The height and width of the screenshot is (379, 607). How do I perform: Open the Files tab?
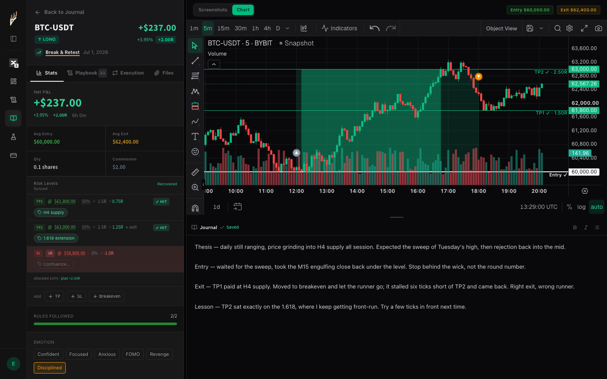pos(164,73)
